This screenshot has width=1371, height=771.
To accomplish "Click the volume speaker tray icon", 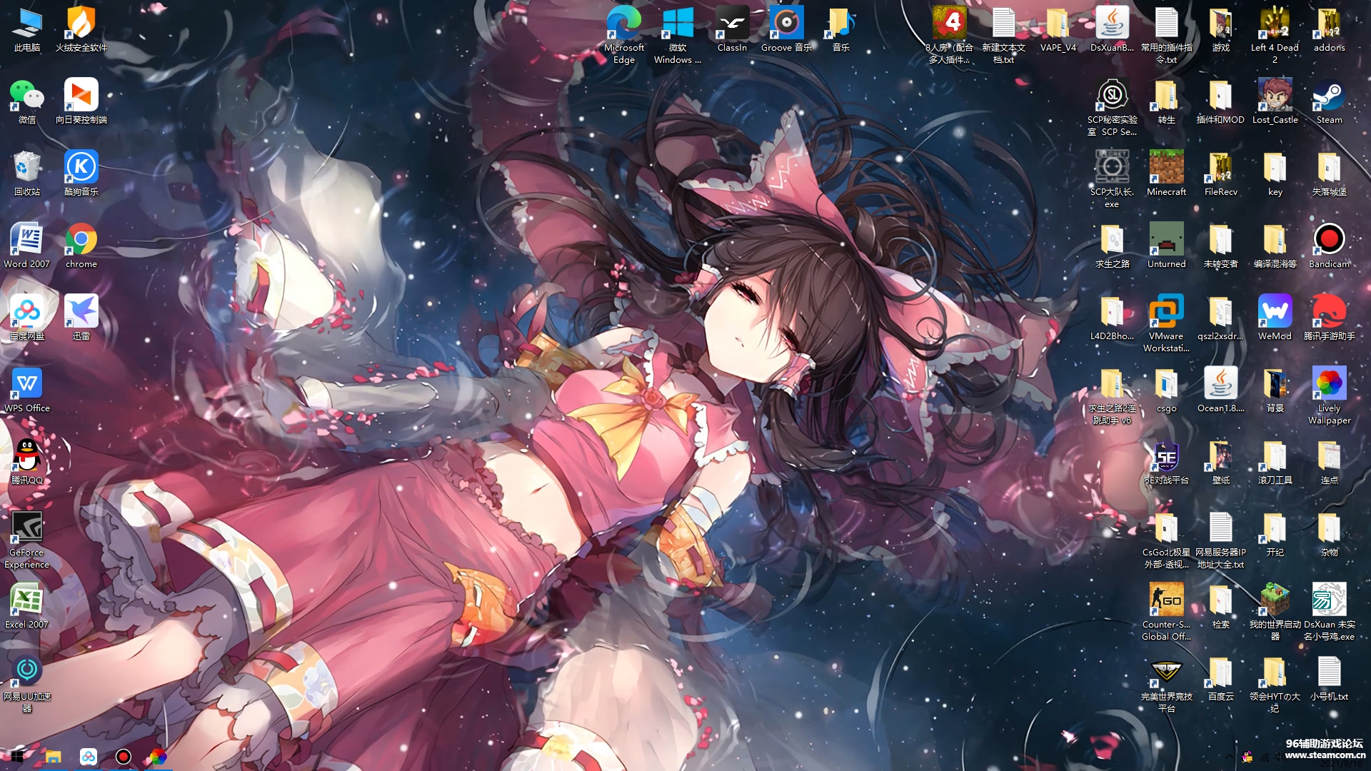I will point(1279,757).
